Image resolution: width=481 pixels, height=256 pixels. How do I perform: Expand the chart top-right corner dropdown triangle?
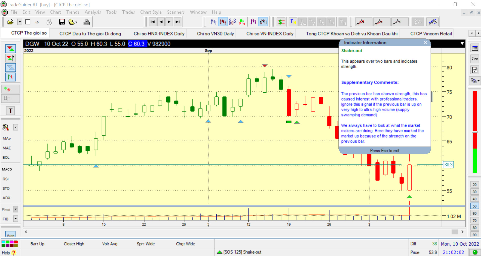(x=462, y=44)
